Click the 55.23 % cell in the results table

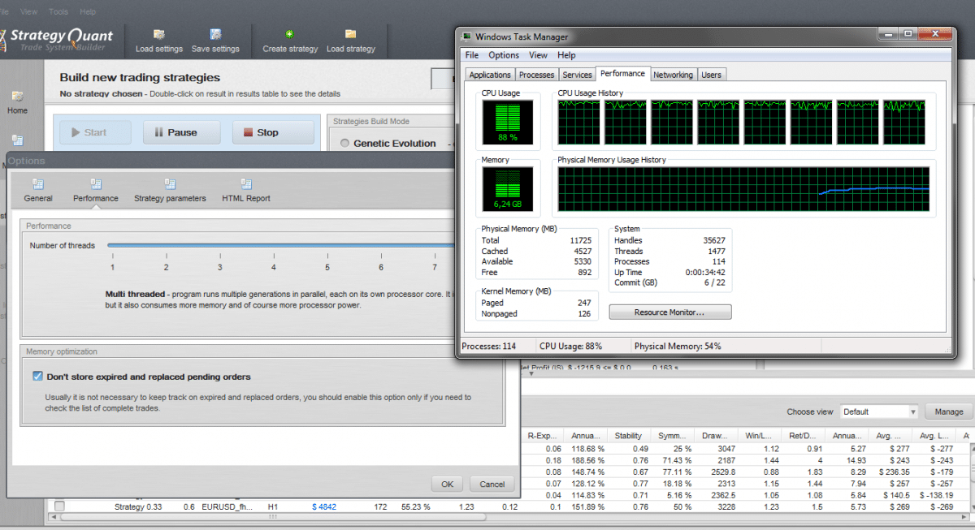[416, 507]
